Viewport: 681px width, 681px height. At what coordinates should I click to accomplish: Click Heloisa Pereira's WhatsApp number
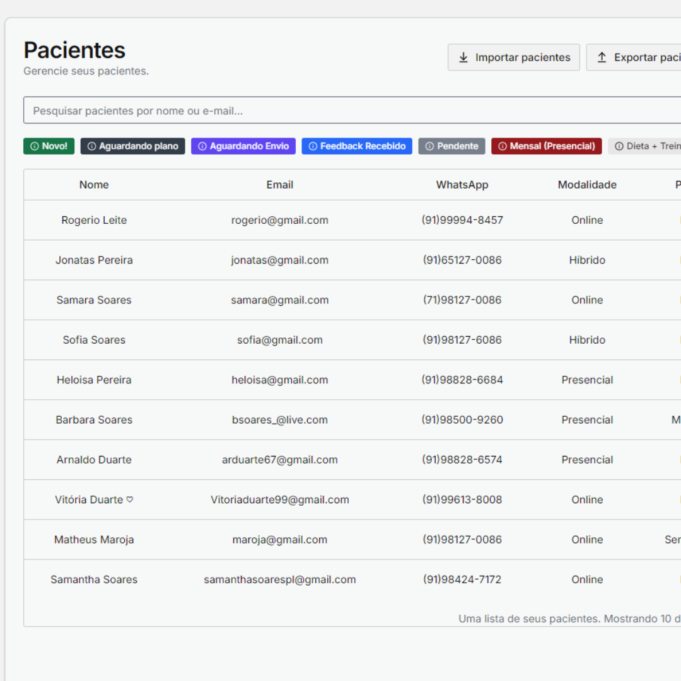(462, 380)
